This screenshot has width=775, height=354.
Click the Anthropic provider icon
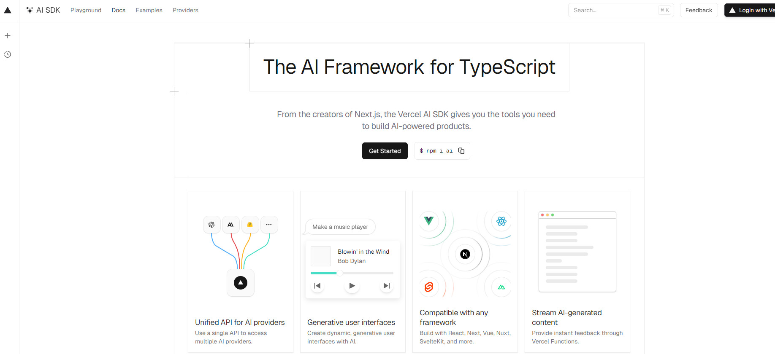(x=231, y=225)
